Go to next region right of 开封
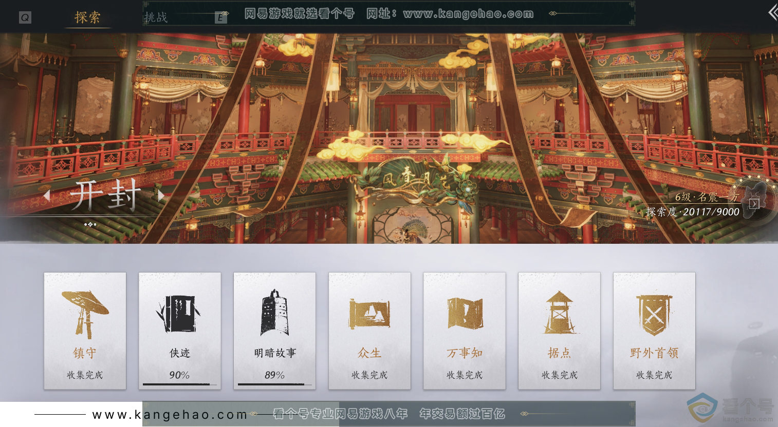 point(161,195)
